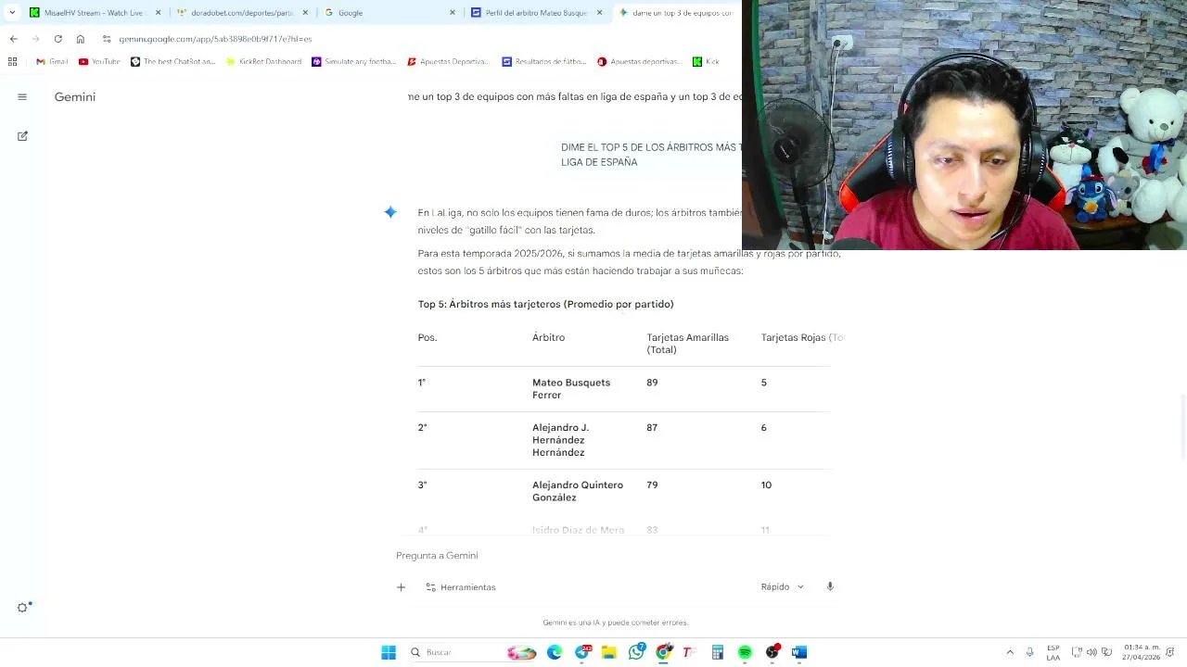Go back to the previous page
The width and height of the screenshot is (1187, 667).
click(x=14, y=39)
